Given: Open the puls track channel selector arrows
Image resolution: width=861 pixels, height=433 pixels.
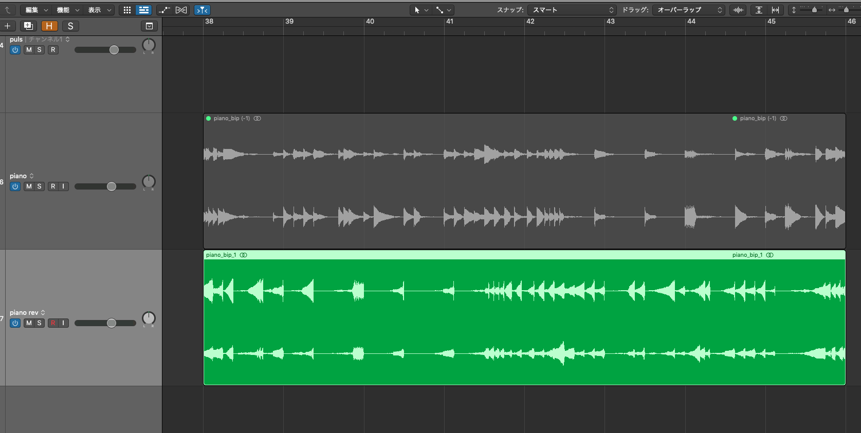Looking at the screenshot, I should tap(67, 39).
